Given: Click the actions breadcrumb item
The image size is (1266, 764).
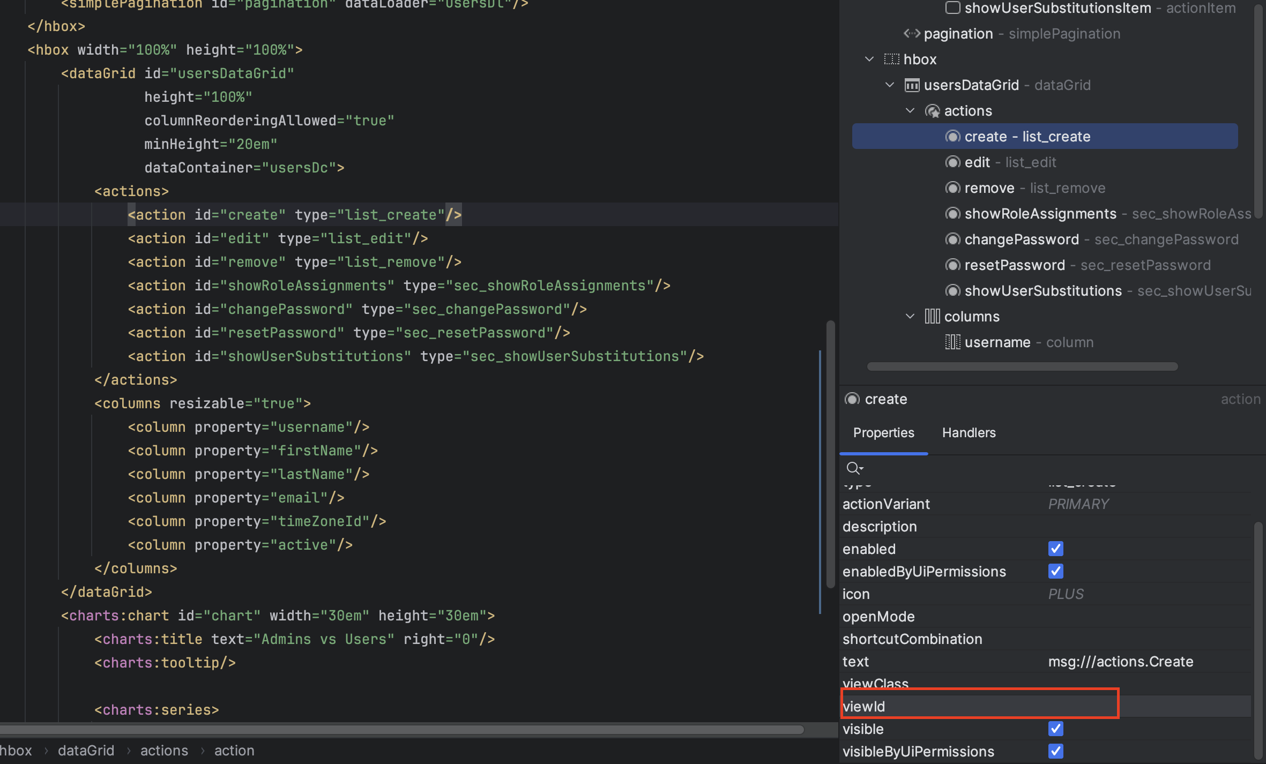Looking at the screenshot, I should pos(164,751).
